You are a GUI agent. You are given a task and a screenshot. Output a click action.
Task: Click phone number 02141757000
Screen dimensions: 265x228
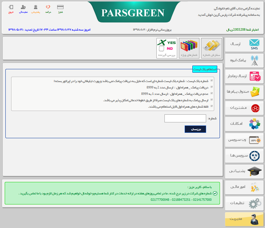coord(202,200)
